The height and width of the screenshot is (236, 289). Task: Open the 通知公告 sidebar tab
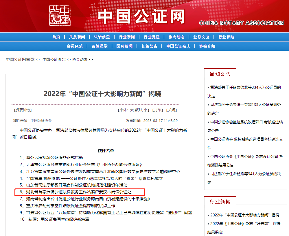pyautogui.click(x=220, y=74)
